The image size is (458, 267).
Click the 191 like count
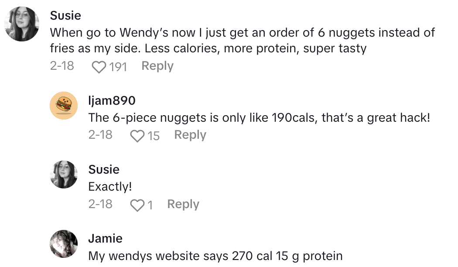(118, 67)
